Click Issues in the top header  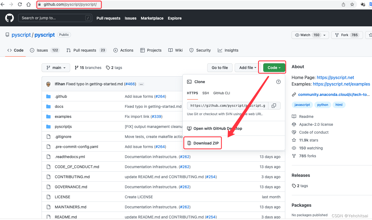(x=131, y=18)
